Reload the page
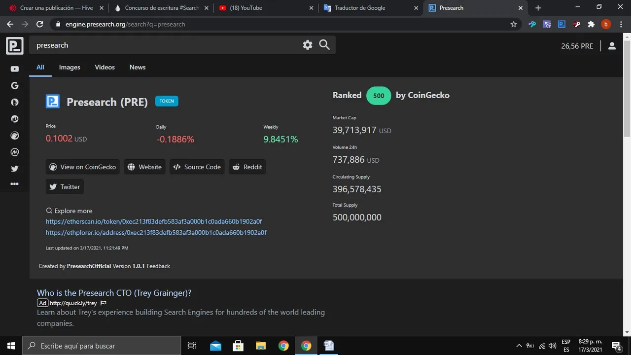The image size is (631, 355). pyautogui.click(x=40, y=24)
